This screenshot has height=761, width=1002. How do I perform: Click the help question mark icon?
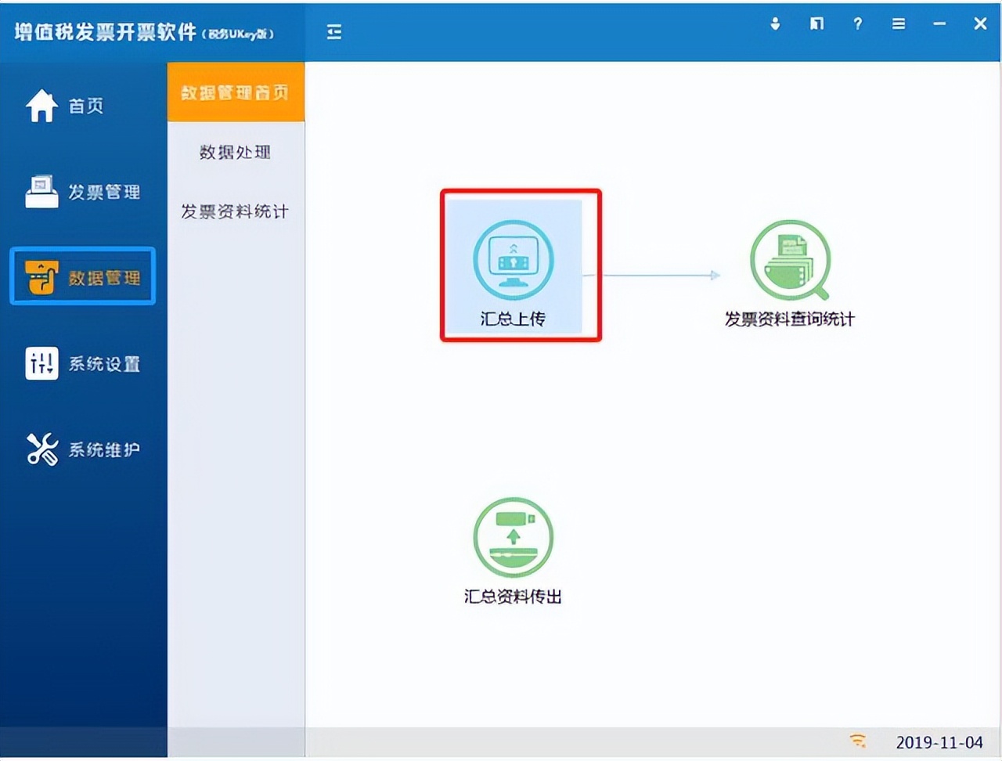tap(857, 24)
